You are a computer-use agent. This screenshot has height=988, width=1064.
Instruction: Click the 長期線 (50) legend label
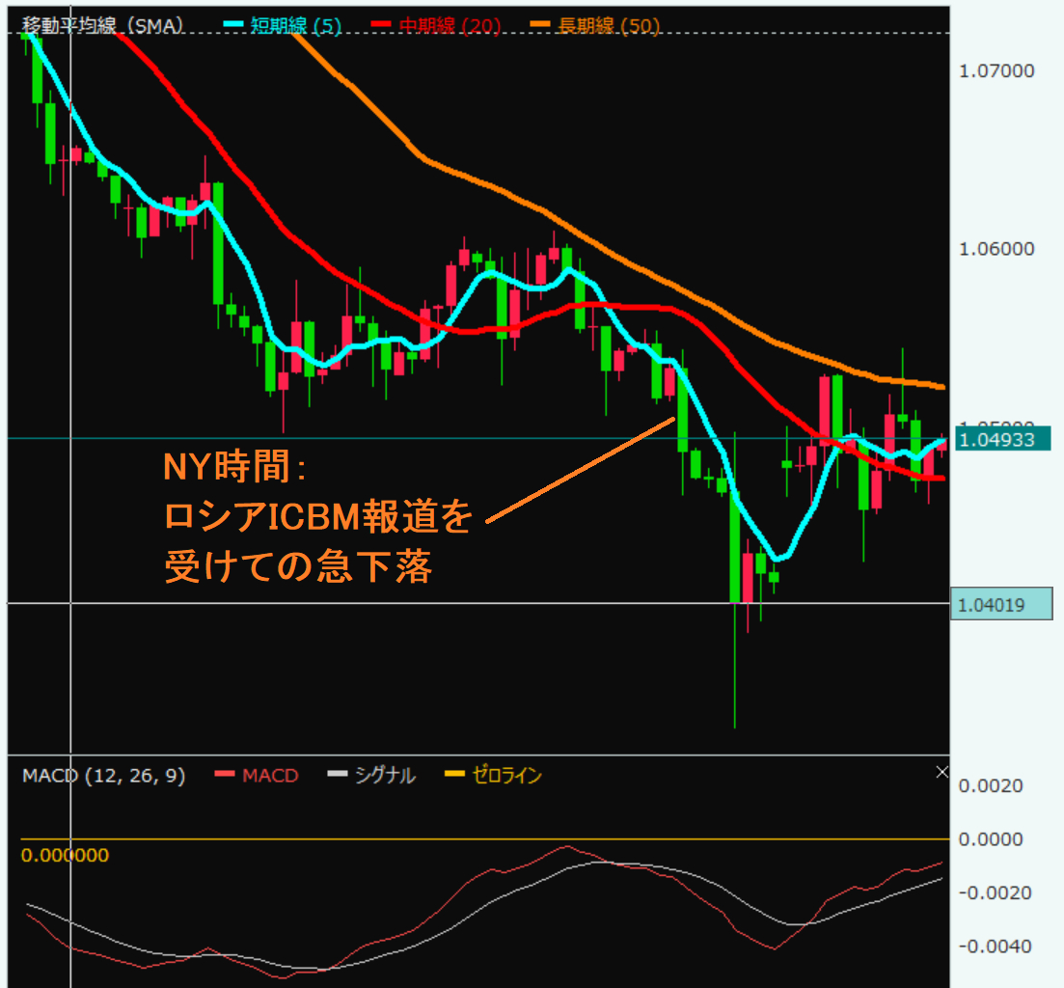tap(609, 26)
